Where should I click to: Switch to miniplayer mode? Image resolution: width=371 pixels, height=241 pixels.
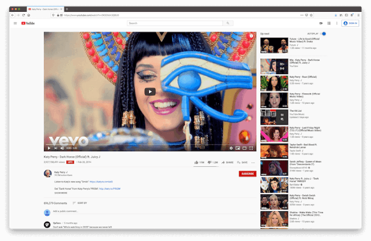pyautogui.click(x=238, y=148)
